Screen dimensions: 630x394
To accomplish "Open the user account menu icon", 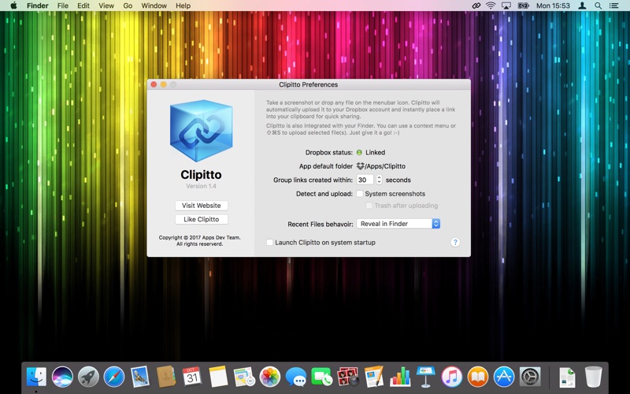I will click(582, 6).
